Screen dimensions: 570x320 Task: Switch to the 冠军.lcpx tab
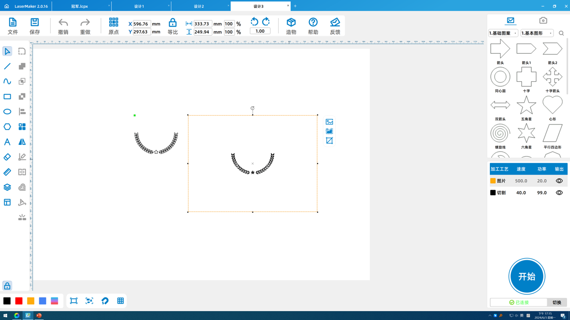80,6
